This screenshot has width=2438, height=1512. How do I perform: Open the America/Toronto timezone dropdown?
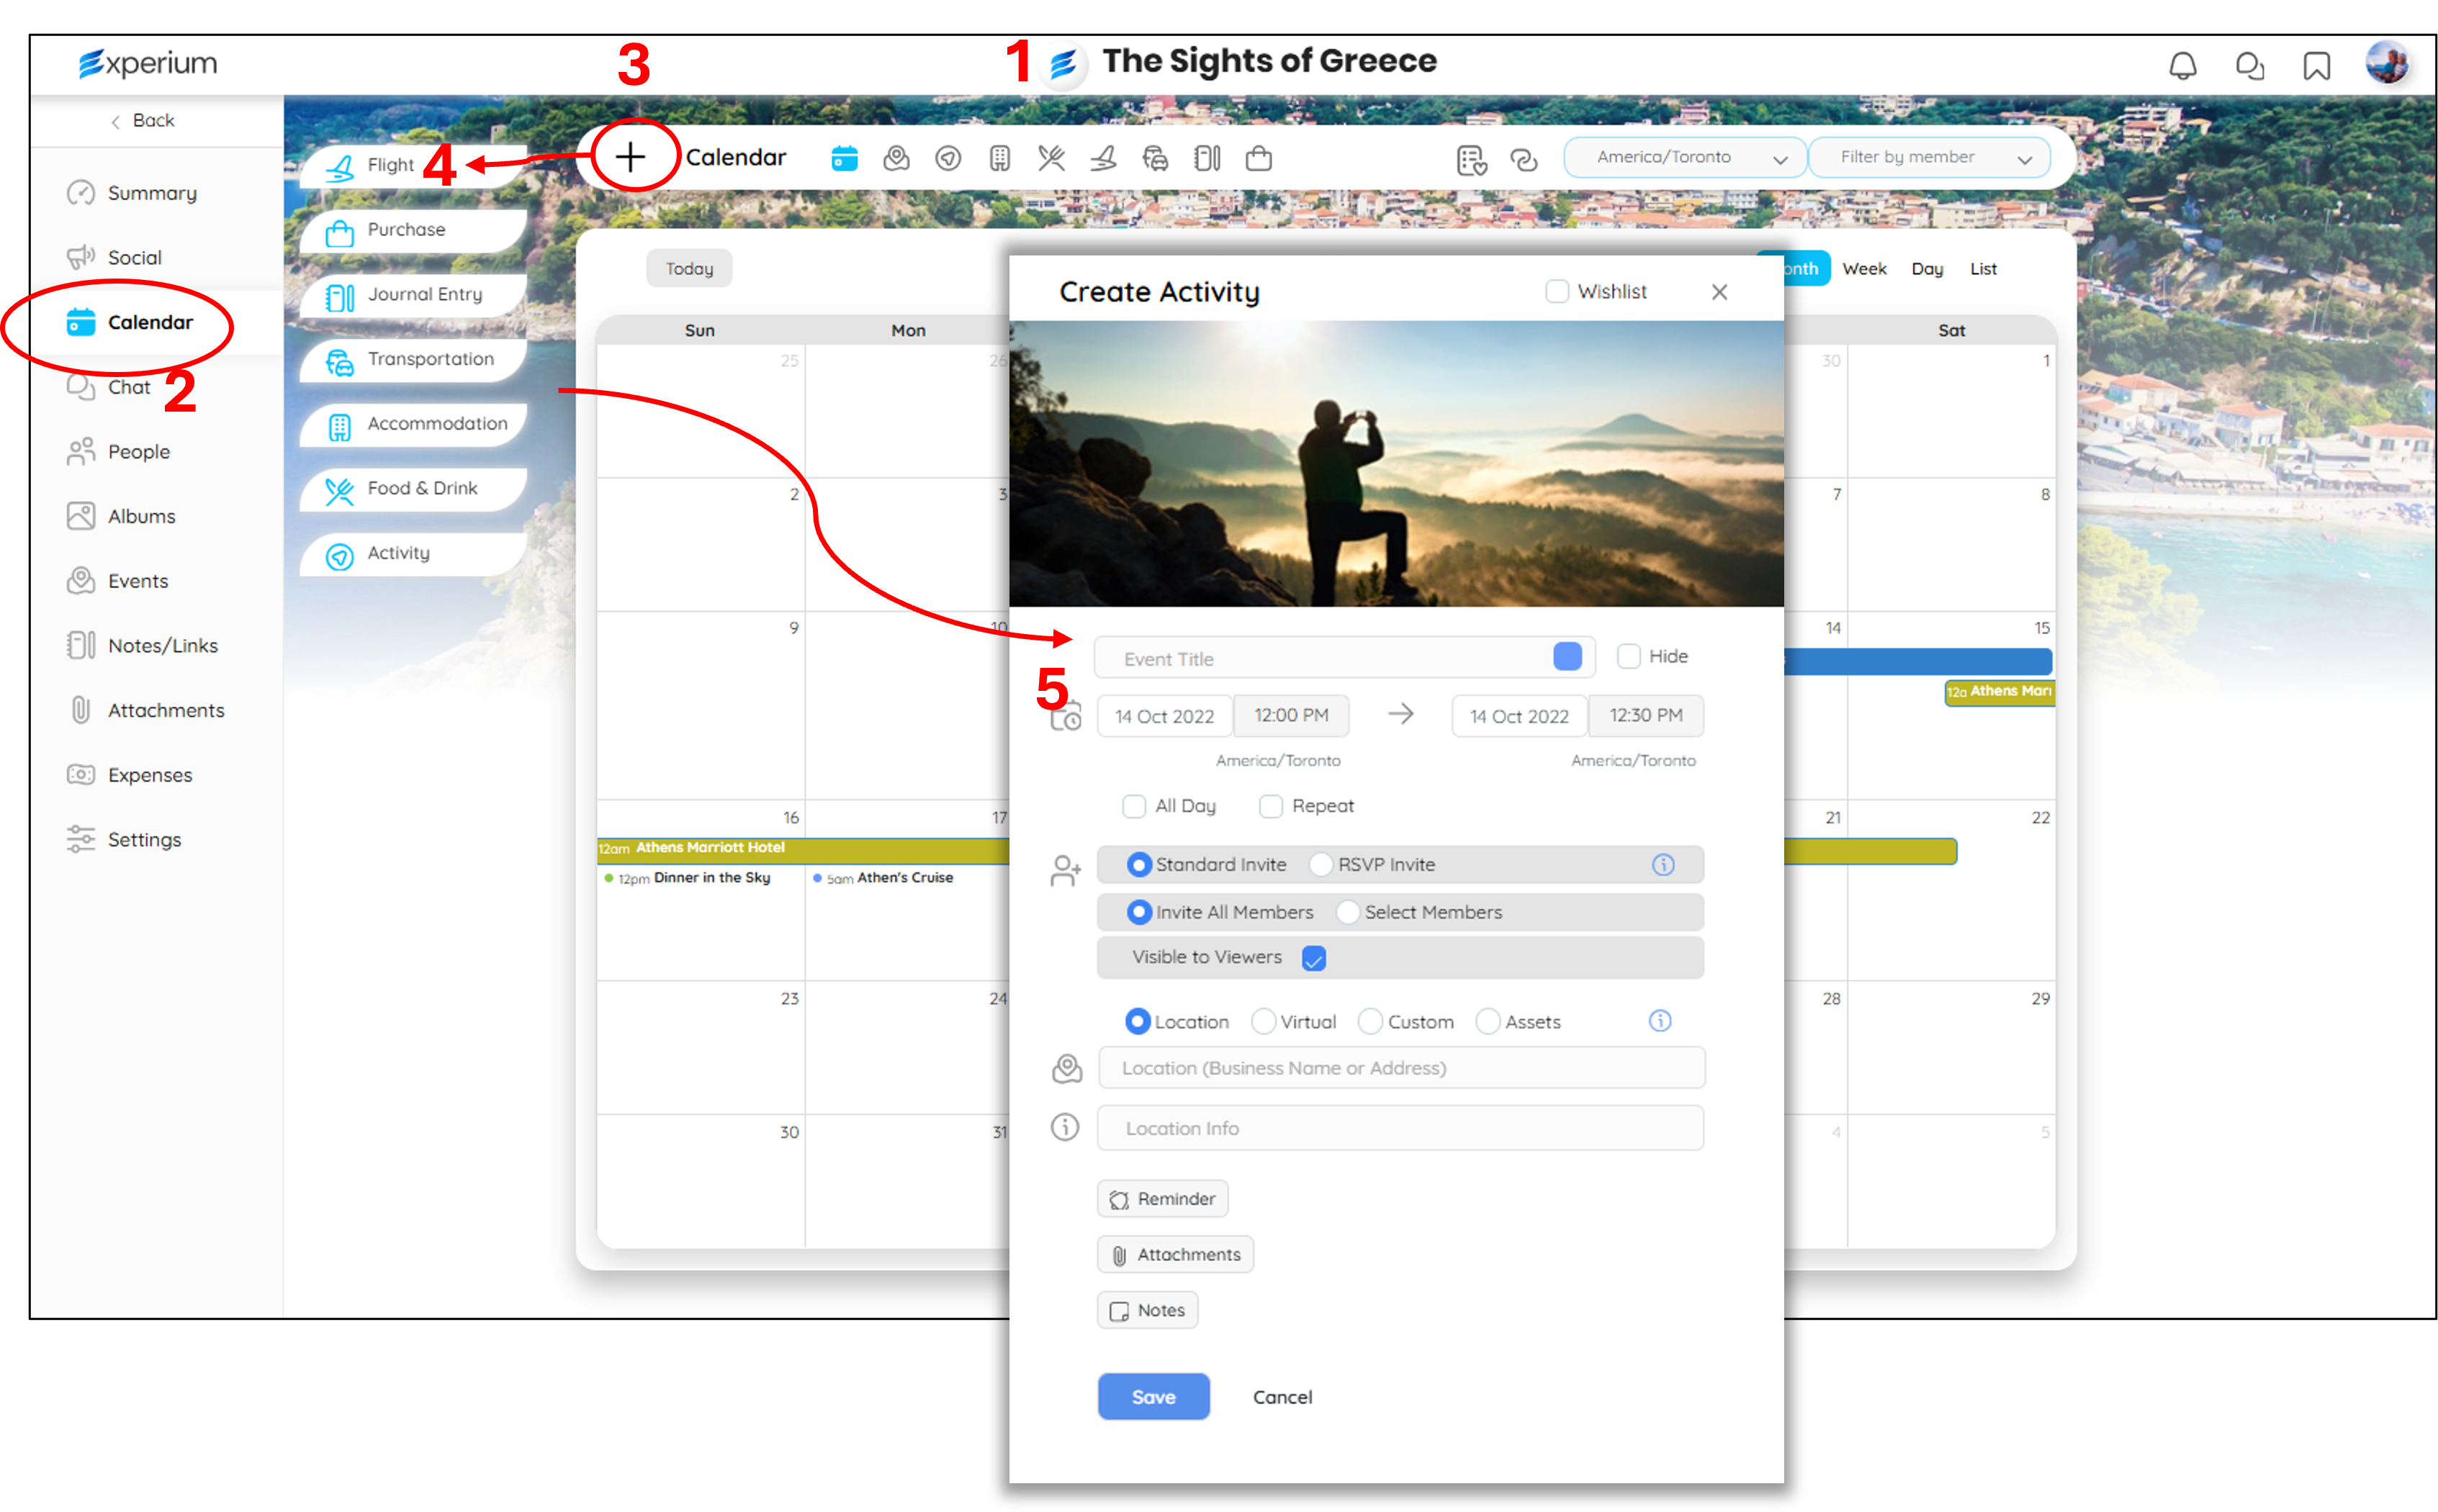1685,157
